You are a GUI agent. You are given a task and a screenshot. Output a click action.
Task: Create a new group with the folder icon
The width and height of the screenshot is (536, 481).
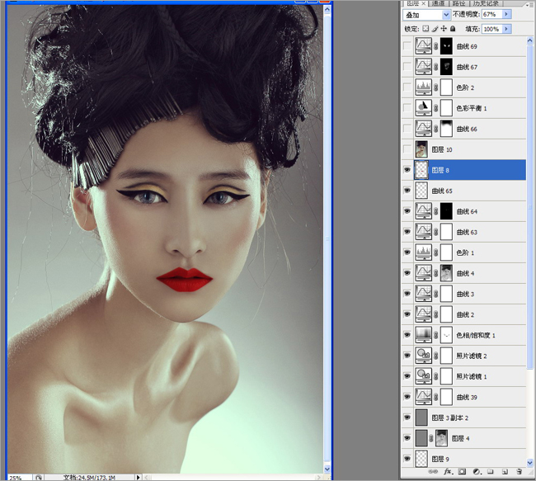pyautogui.click(x=490, y=471)
